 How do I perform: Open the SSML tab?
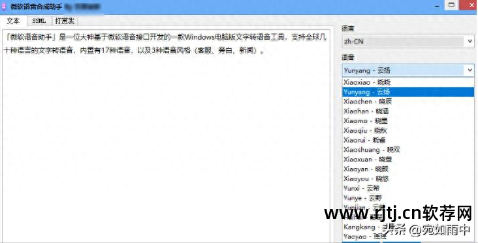pos(39,21)
